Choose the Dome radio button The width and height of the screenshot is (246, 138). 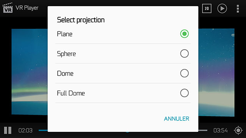pyautogui.click(x=184, y=73)
